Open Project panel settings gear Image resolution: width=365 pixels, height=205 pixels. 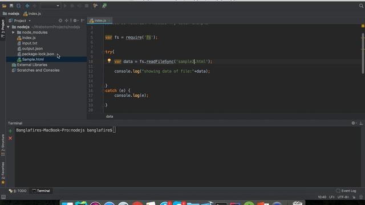point(75,20)
